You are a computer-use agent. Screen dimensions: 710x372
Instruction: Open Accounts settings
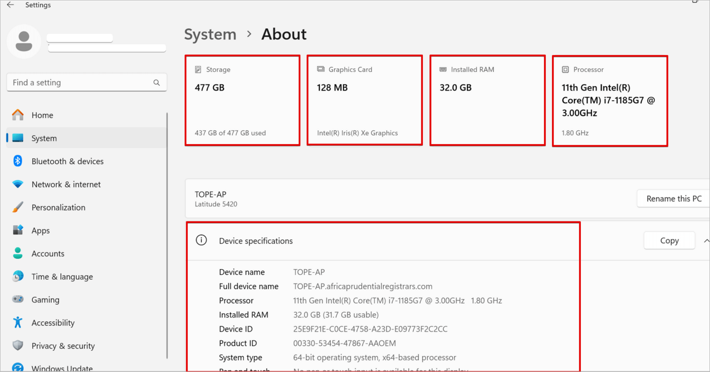48,254
